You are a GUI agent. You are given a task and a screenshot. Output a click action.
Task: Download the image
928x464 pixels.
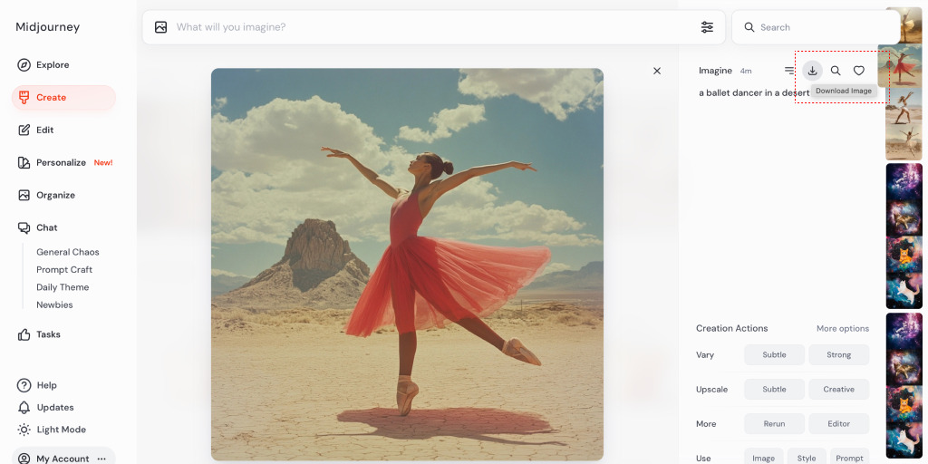tap(813, 71)
